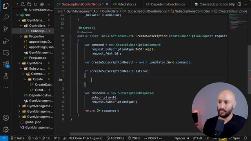Image resolution: width=251 pixels, height=141 pixels.
Task: Switch to the CreateSubscription.http tab
Action: pos(215,4)
